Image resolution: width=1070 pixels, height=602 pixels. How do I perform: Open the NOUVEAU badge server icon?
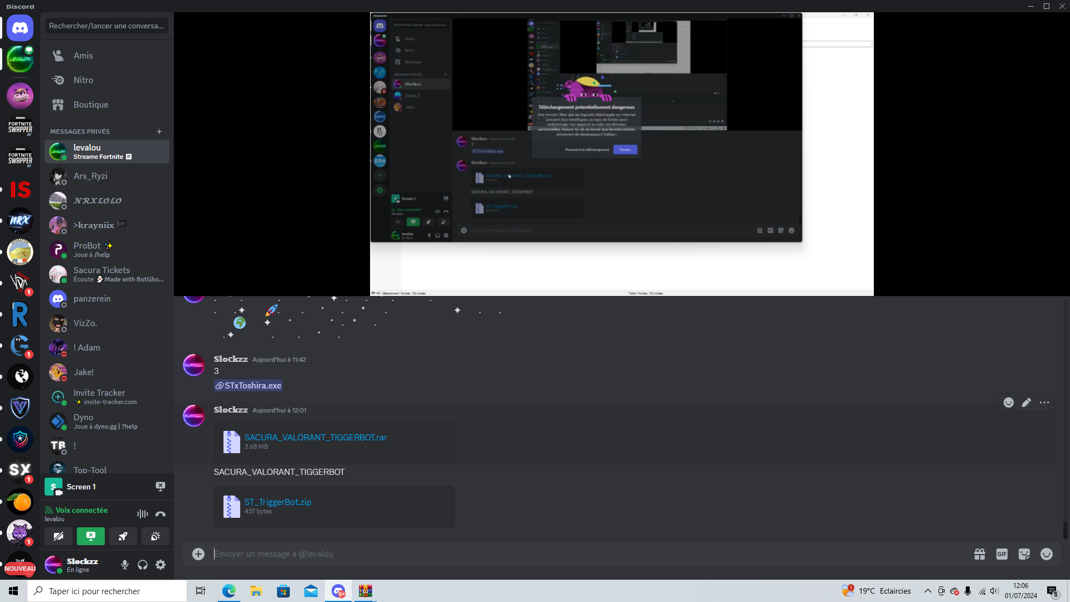(x=20, y=564)
